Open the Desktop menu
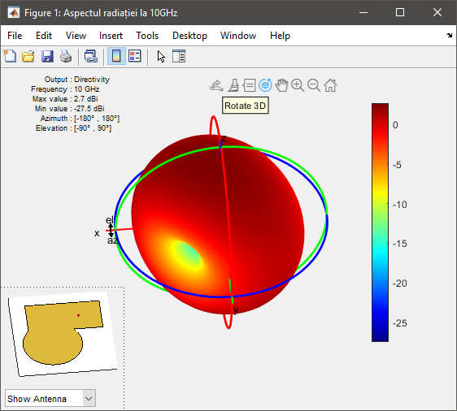 point(189,36)
